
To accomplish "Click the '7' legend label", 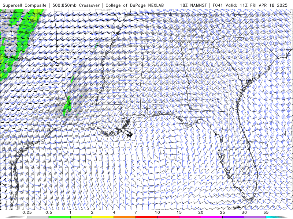I will coord(136,212).
